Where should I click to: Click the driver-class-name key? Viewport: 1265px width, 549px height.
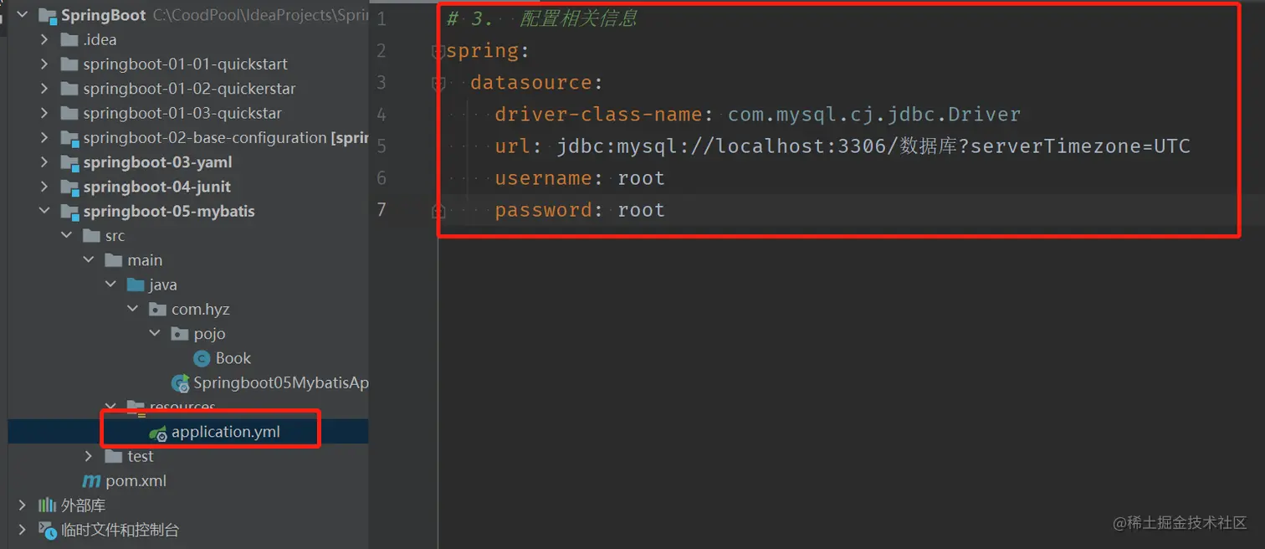point(599,114)
